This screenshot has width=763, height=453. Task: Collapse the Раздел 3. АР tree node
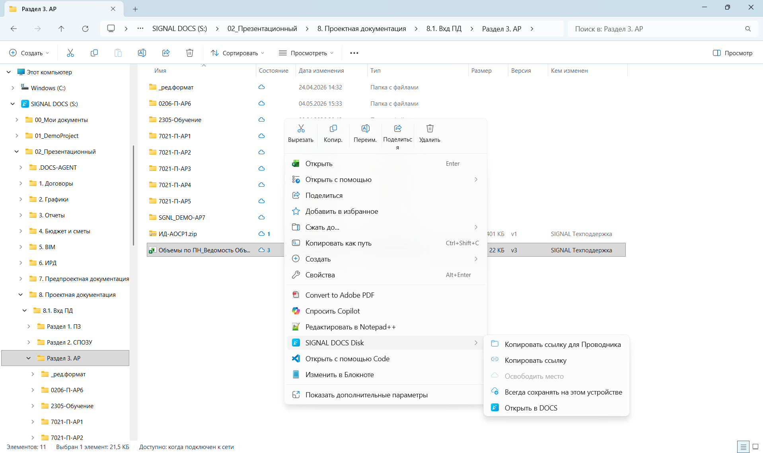click(29, 358)
